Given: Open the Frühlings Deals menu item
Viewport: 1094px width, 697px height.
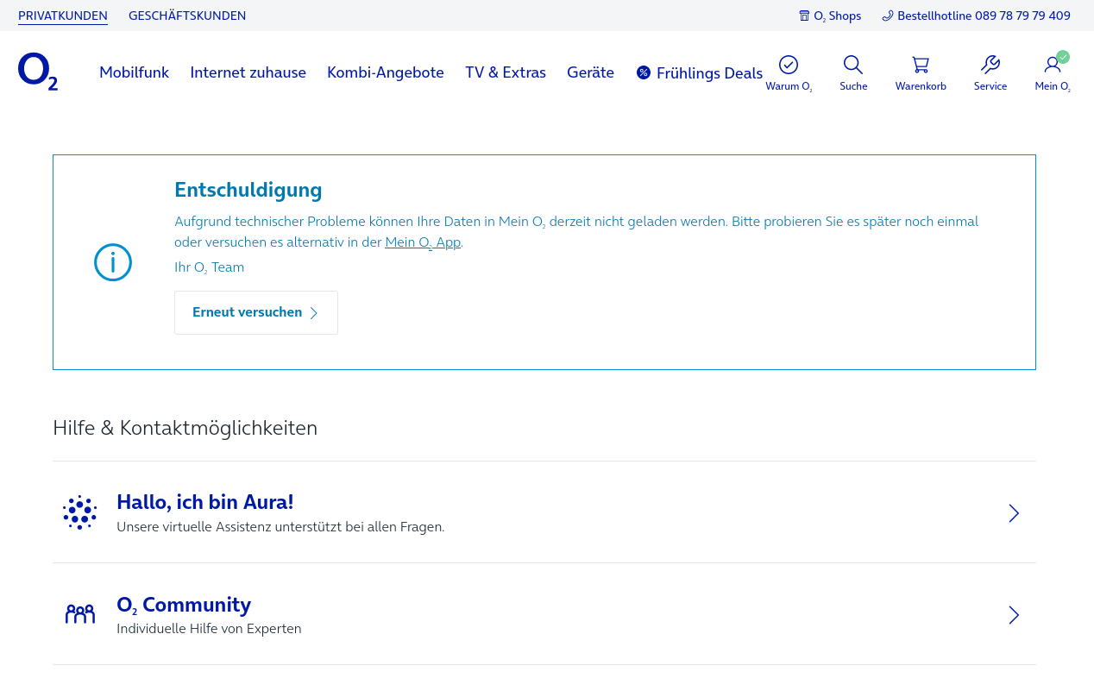Looking at the screenshot, I should 700,73.
